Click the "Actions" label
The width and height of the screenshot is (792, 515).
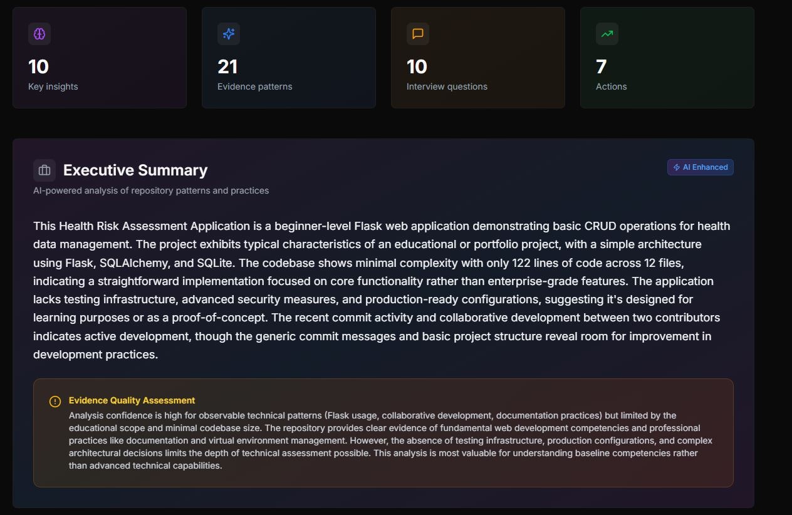pos(612,86)
